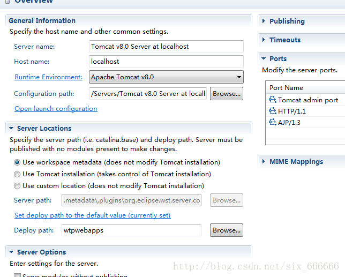Image resolution: width=345 pixels, height=277 pixels.
Task: Select the AJP/1.3 row text
Action: coord(289,122)
